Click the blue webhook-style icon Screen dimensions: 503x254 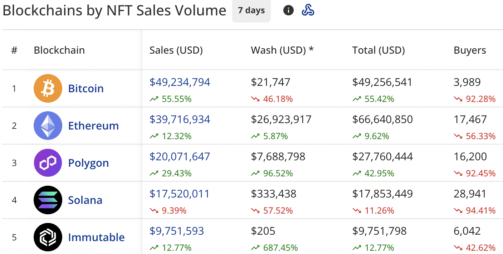[x=308, y=11]
